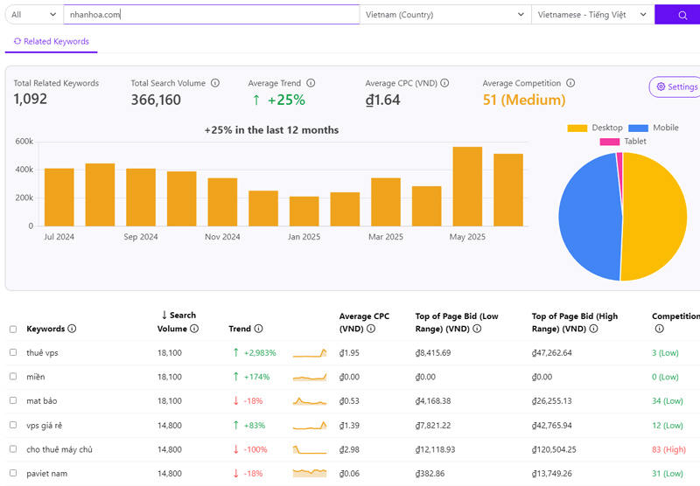
Task: Click info icon next to Trend column header
Action: coord(258,329)
